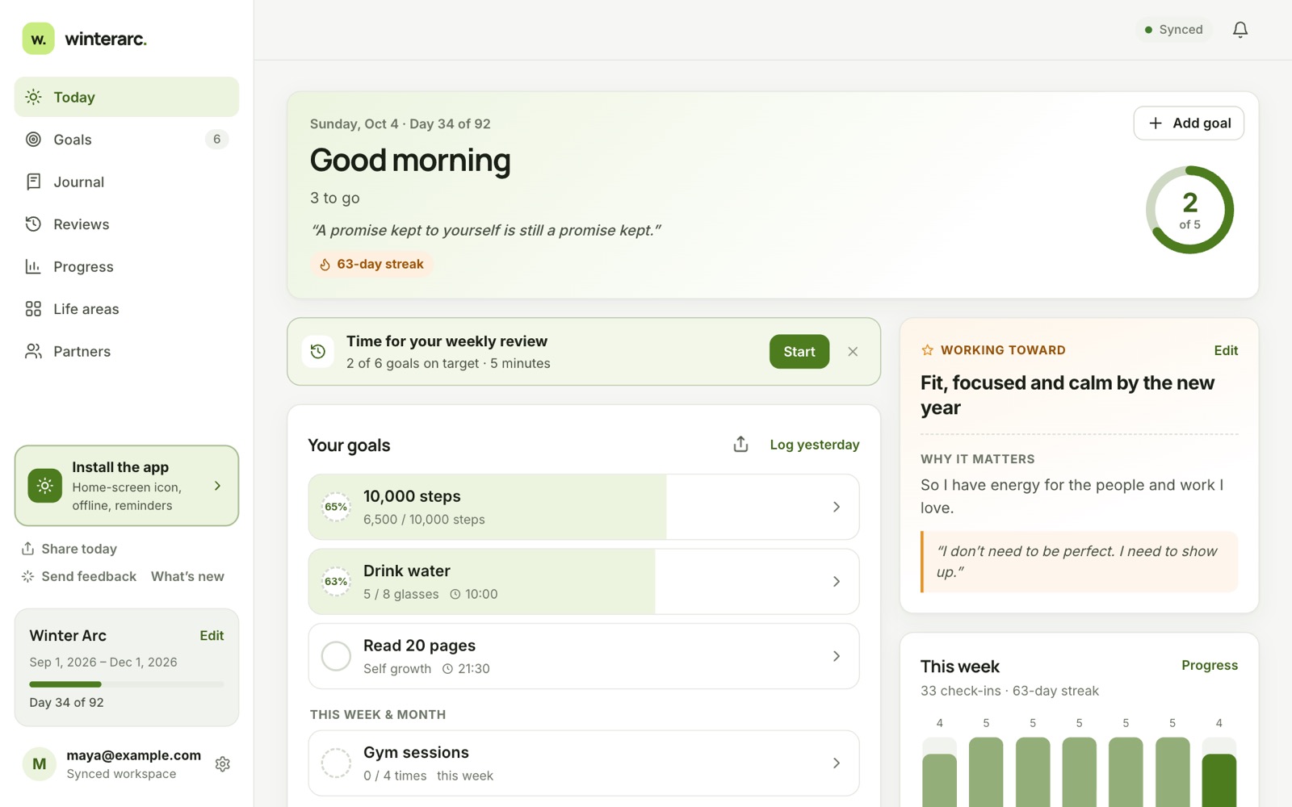
Task: Open Goals in the sidebar
Action: point(127,140)
